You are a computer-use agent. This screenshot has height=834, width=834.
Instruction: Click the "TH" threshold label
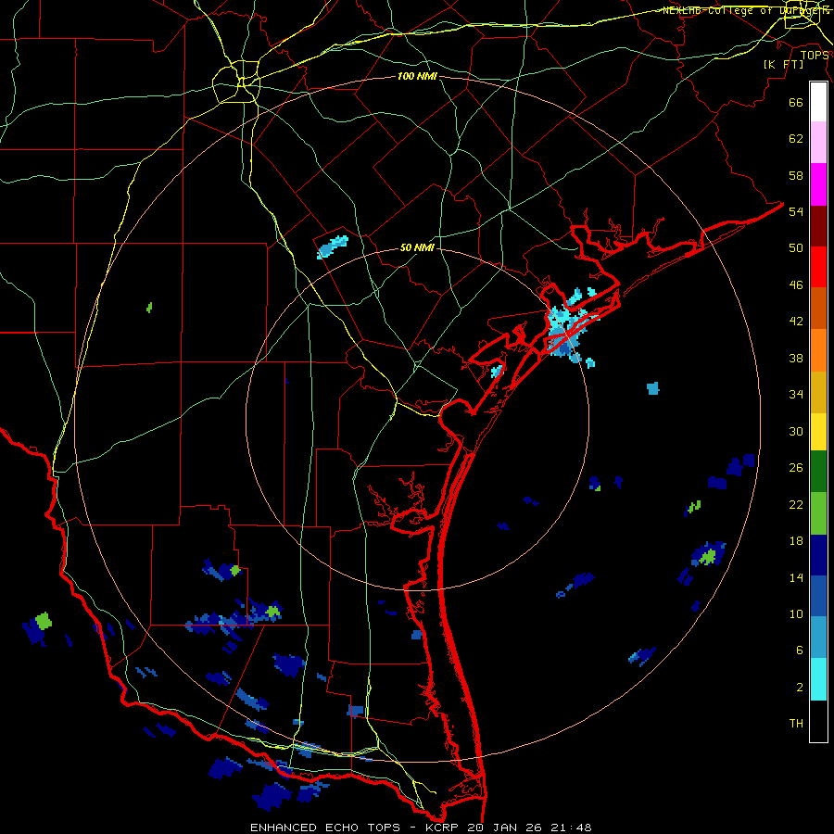pyautogui.click(x=796, y=723)
